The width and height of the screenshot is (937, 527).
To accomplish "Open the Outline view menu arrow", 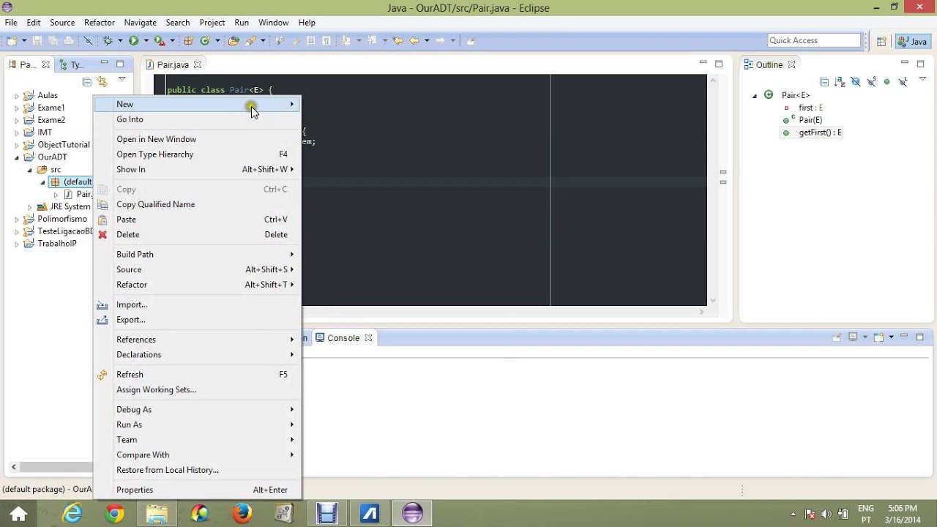I will tap(921, 80).
